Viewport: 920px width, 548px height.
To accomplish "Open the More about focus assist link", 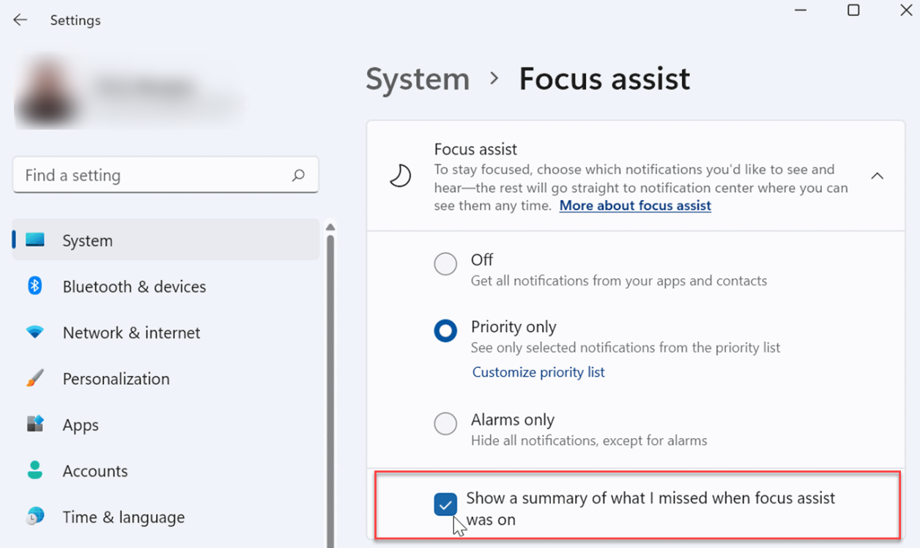I will click(x=634, y=206).
